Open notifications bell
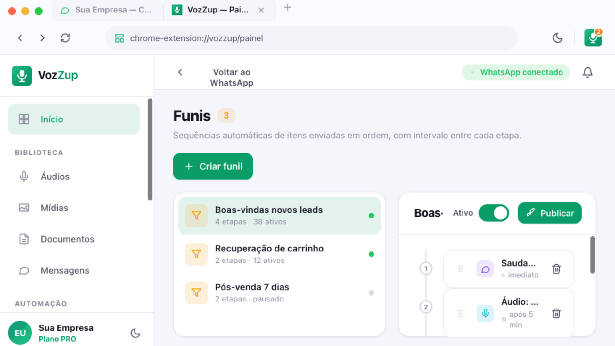 tap(587, 72)
